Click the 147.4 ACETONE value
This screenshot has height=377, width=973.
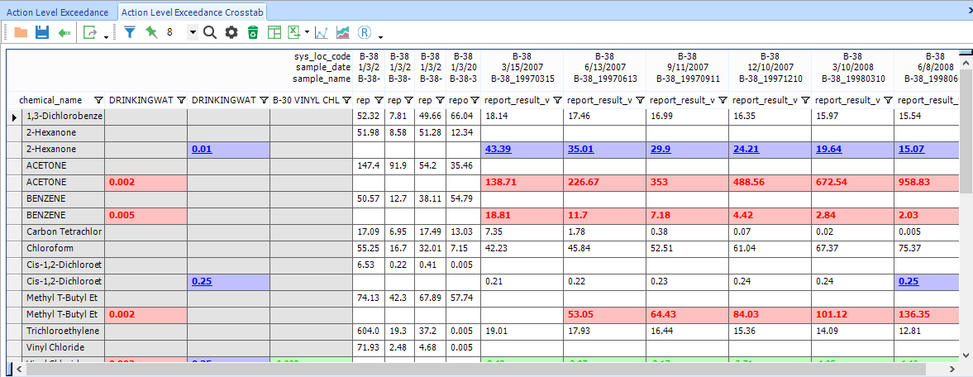pos(369,166)
